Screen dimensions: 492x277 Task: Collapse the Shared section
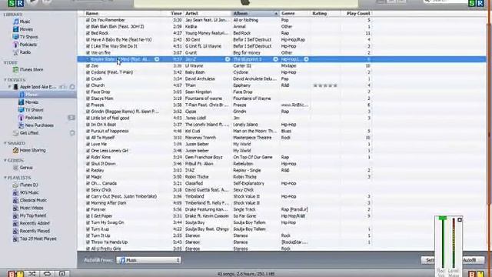pyautogui.click(x=5, y=143)
